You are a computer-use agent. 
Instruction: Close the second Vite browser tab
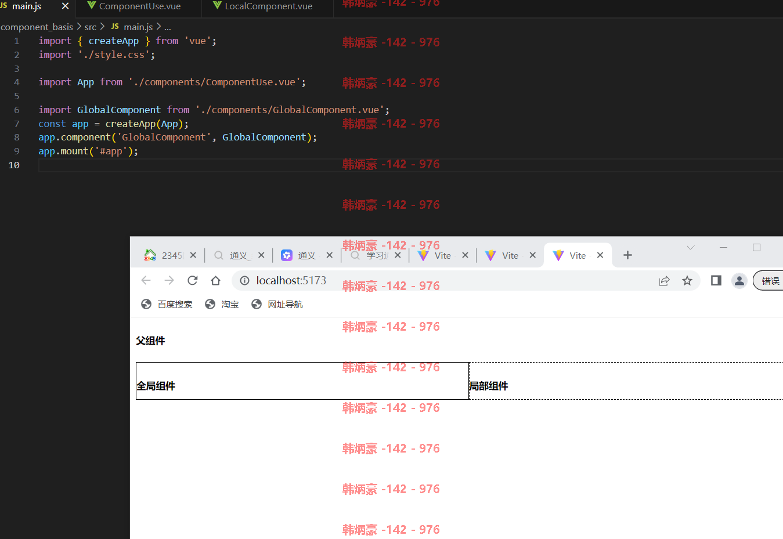click(533, 255)
